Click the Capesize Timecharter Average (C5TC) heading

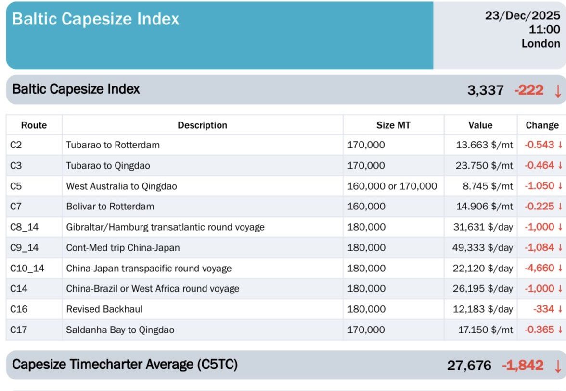click(x=125, y=365)
